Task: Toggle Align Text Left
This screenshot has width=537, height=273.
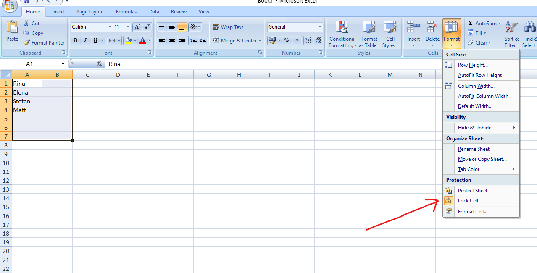Action: [162, 40]
